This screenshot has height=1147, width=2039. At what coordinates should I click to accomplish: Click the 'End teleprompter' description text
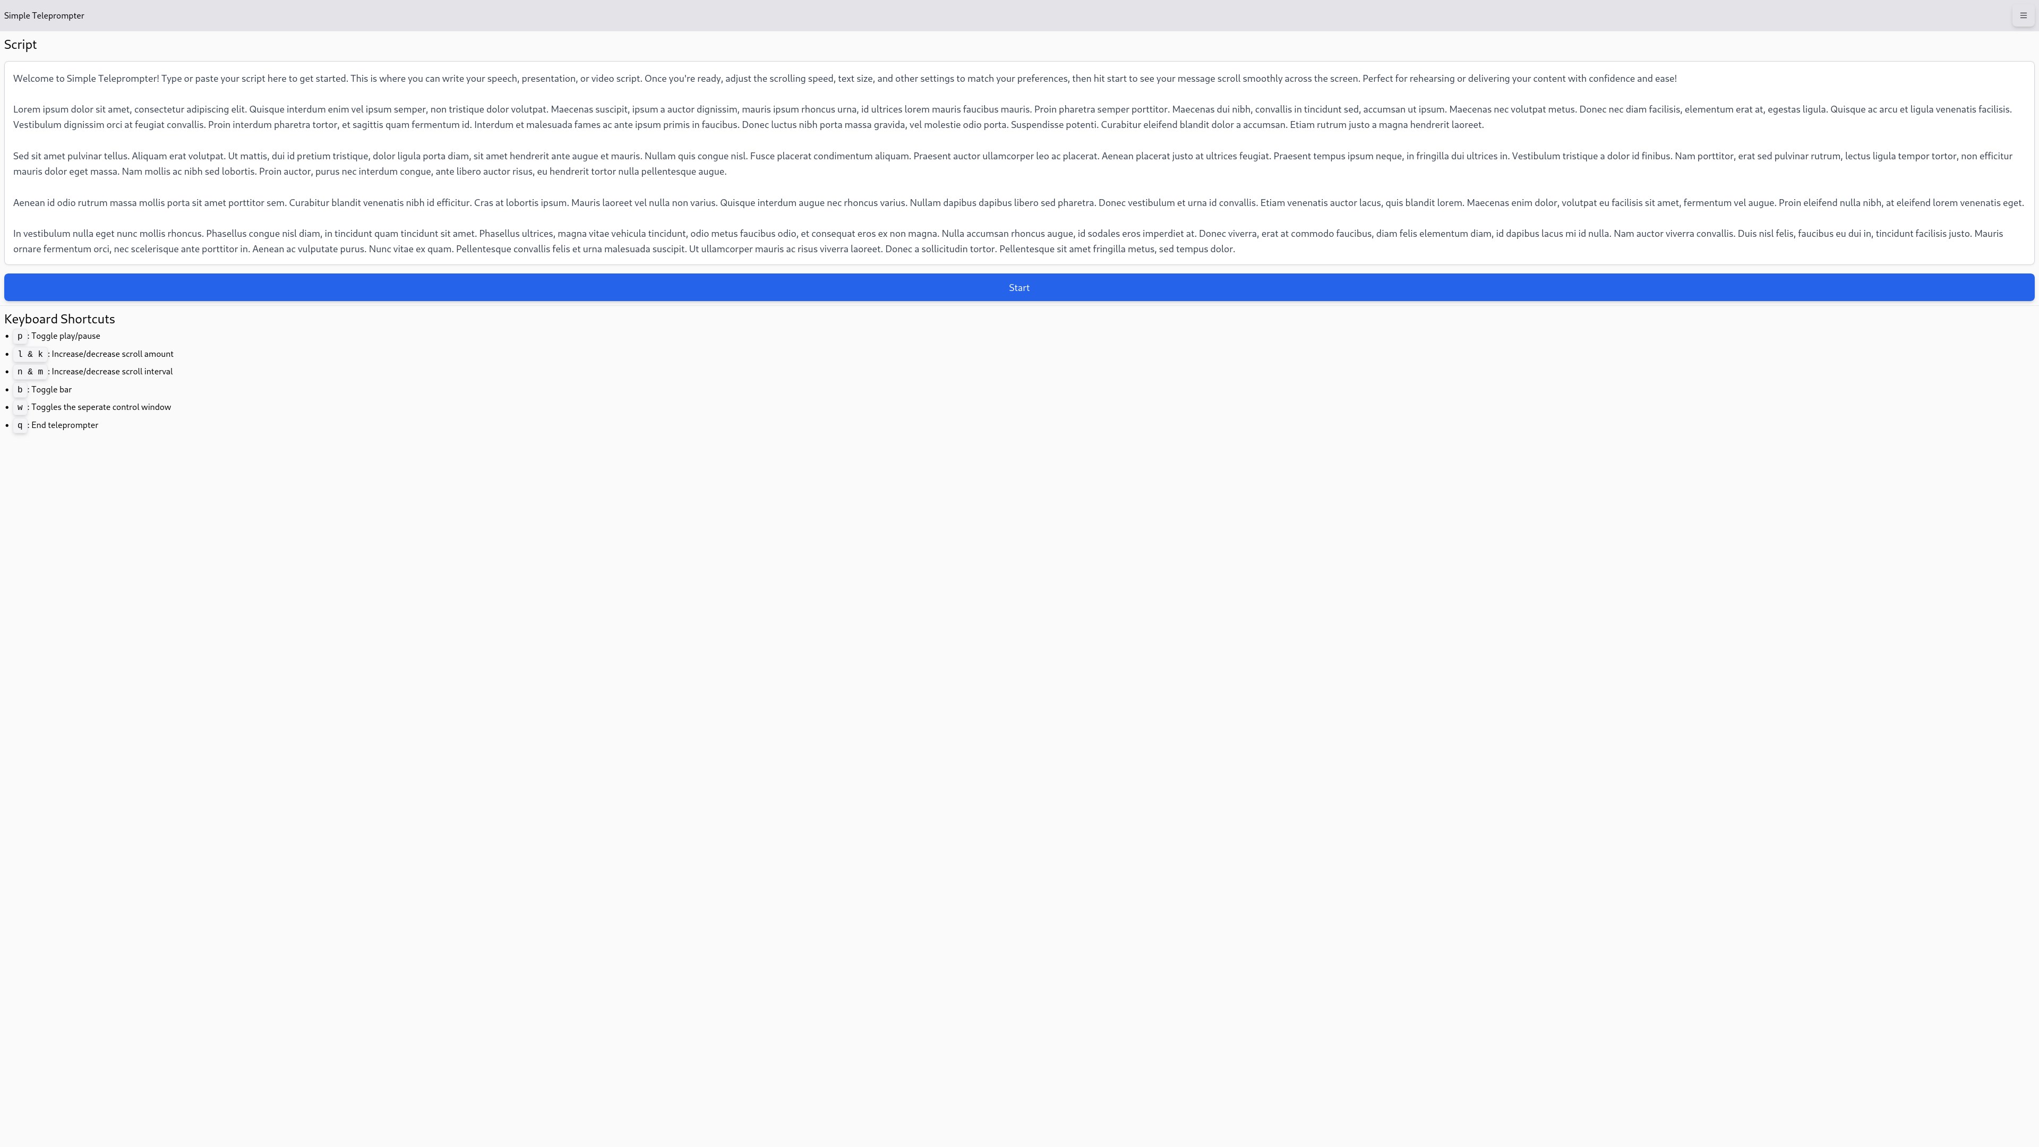click(x=65, y=425)
